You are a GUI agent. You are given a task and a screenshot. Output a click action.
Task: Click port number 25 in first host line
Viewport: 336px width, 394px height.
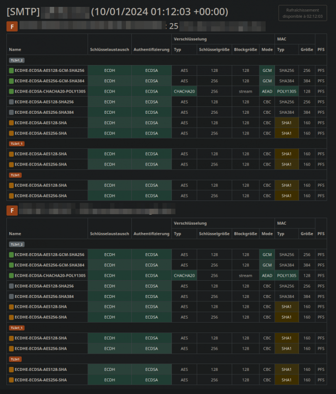click(x=173, y=26)
